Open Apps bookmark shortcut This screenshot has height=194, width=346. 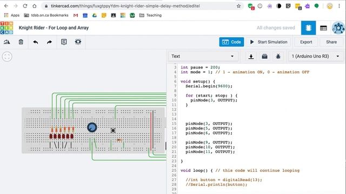12,15
